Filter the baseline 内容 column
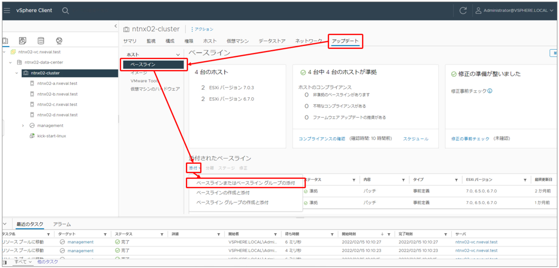This screenshot has height=268, width=559. point(403,180)
